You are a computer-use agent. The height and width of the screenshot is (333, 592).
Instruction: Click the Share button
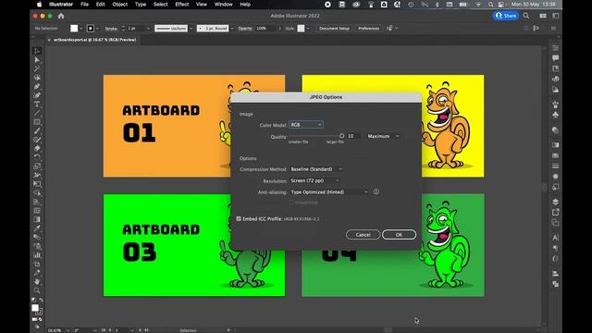[506, 16]
